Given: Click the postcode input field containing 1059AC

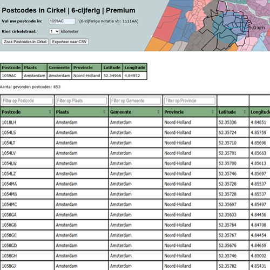Looking at the screenshot, I should 62,21.
